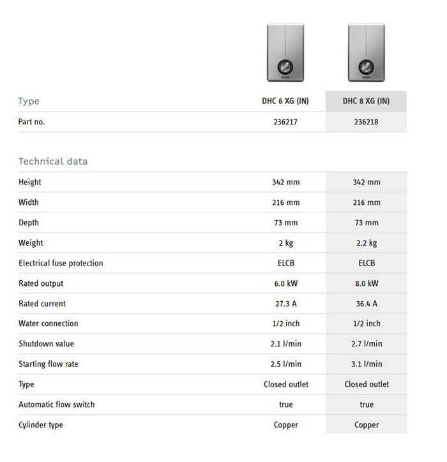Click the 2.5 l/min starting flow rate
447x462 pixels.
tap(286, 364)
